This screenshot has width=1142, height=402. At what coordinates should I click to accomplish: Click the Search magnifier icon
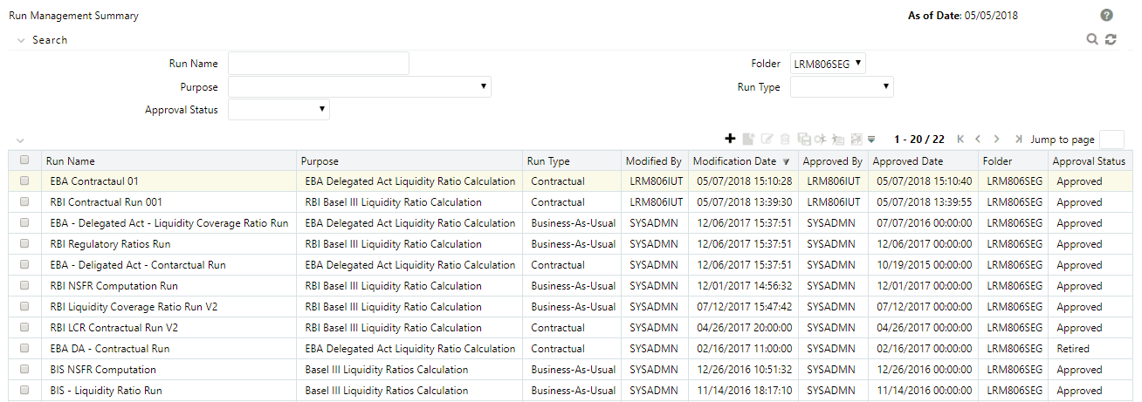1092,39
